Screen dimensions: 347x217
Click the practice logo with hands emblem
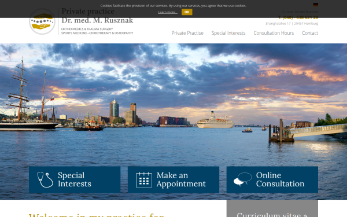point(42,21)
